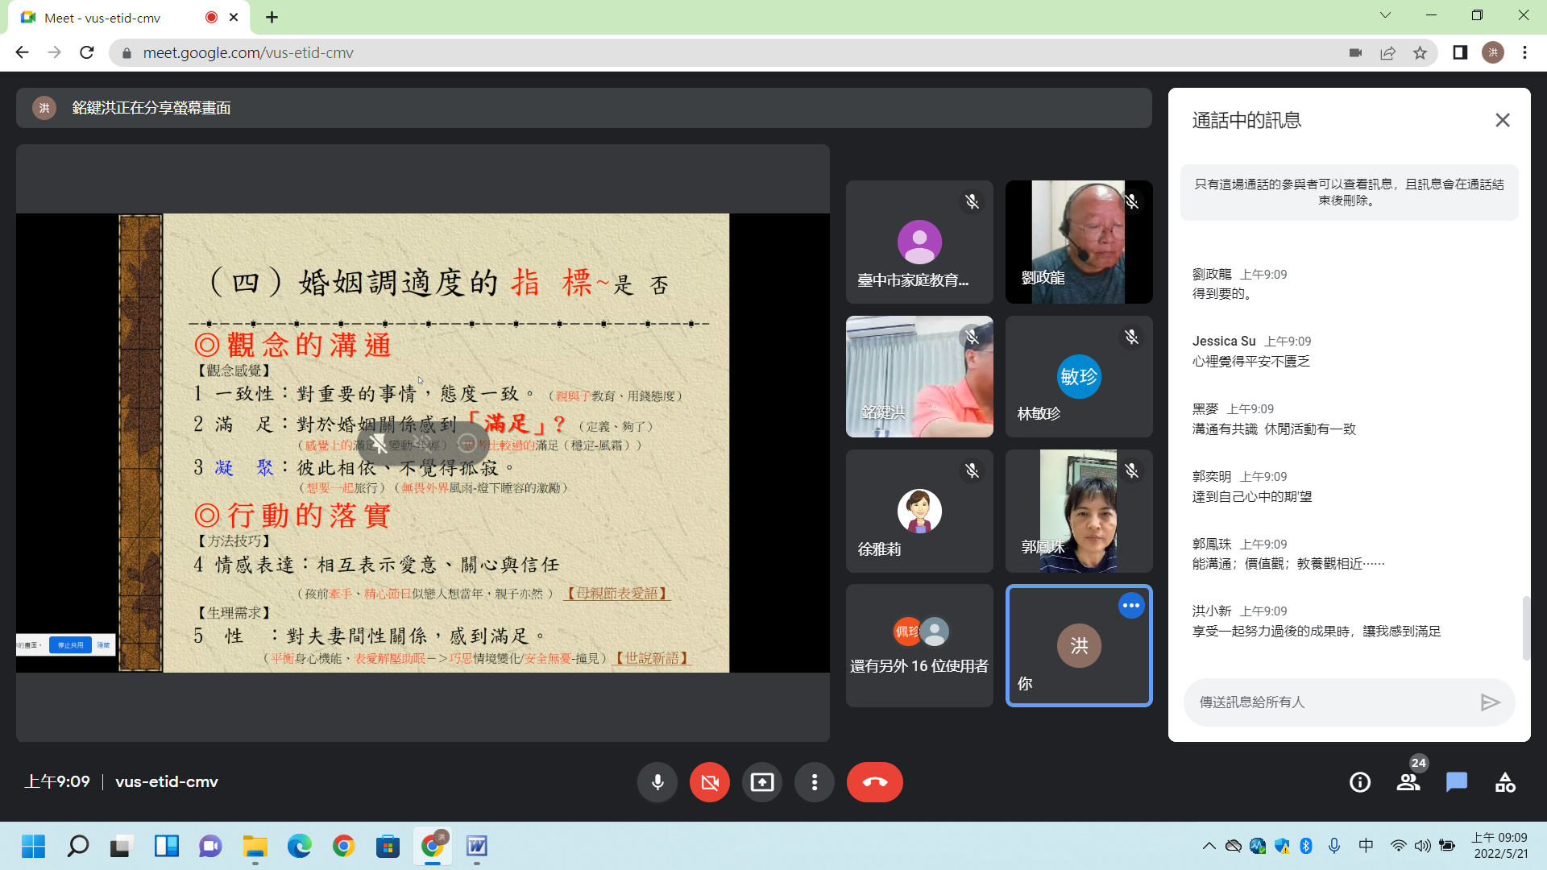Click the 臺中市家庭教育 participant tile
The height and width of the screenshot is (870, 1547).
(x=919, y=242)
